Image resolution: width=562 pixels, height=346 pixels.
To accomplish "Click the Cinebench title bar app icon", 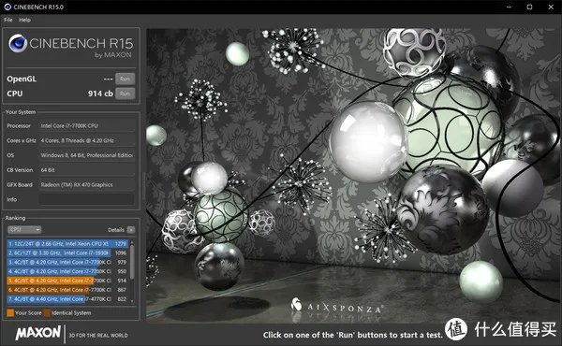I will (7, 7).
